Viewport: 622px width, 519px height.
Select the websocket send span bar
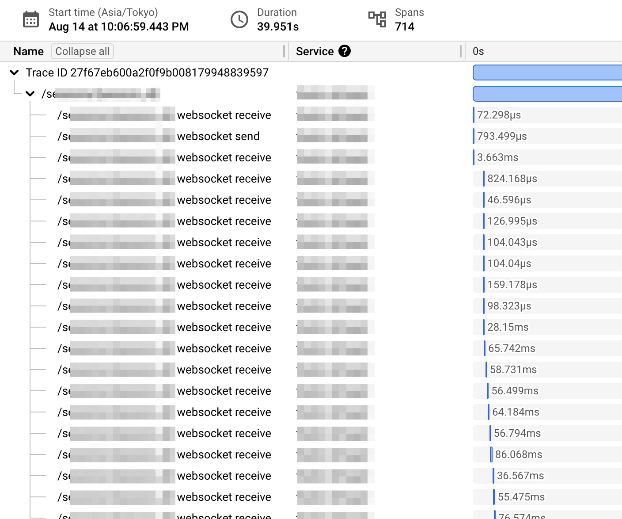click(474, 136)
